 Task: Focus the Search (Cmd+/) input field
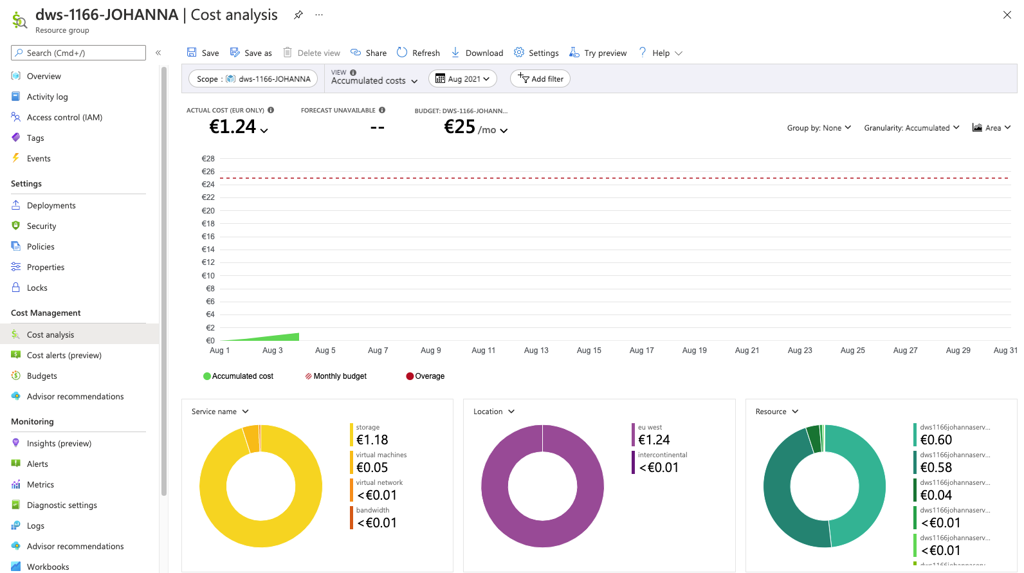click(x=78, y=53)
